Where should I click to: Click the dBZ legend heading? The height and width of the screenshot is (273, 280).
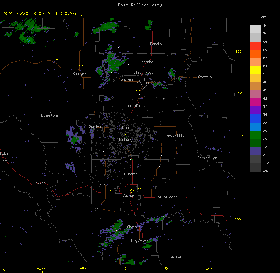pyautogui.click(x=263, y=17)
